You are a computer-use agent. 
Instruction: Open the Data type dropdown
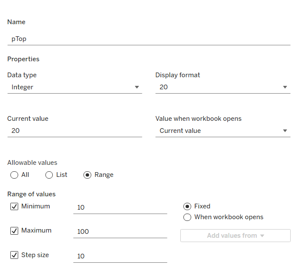[x=74, y=87]
